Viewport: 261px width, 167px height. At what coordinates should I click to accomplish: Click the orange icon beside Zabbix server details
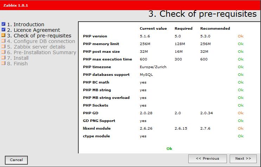4,46
